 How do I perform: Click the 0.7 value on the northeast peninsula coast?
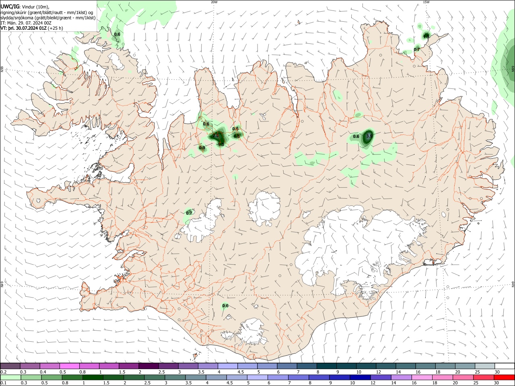click(417, 50)
